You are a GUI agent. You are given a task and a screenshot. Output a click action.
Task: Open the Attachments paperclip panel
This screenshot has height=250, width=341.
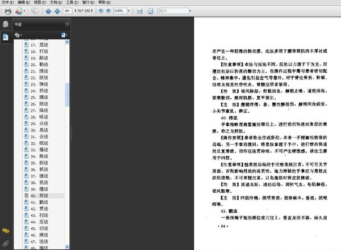(5, 243)
